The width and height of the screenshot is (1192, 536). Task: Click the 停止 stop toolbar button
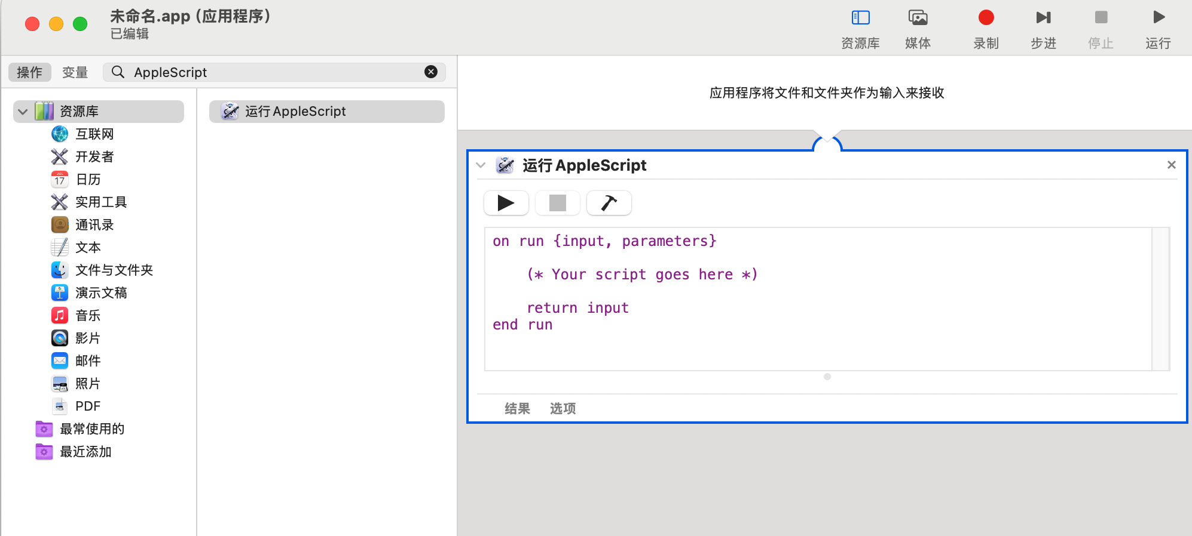tap(1101, 29)
